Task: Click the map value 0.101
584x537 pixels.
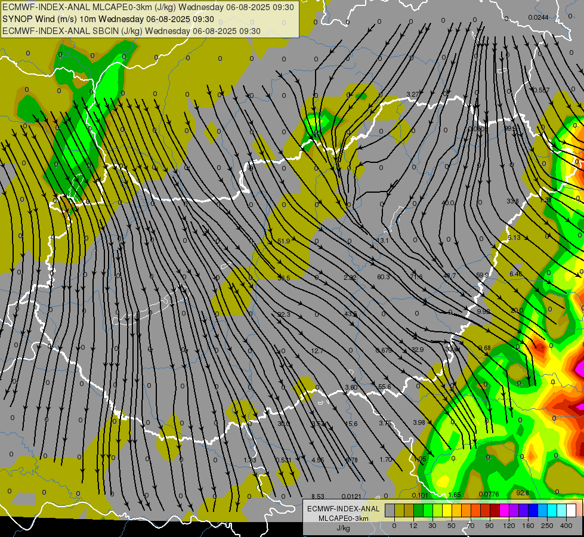Action: click(x=420, y=495)
